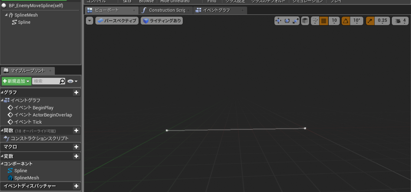This screenshot has height=192, width=411.
Task: Click the Browse toolbar button
Action: pyautogui.click(x=146, y=1)
